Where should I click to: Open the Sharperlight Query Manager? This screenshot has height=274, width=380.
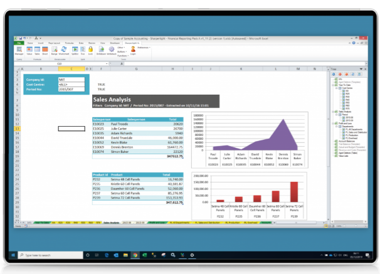[19, 51]
